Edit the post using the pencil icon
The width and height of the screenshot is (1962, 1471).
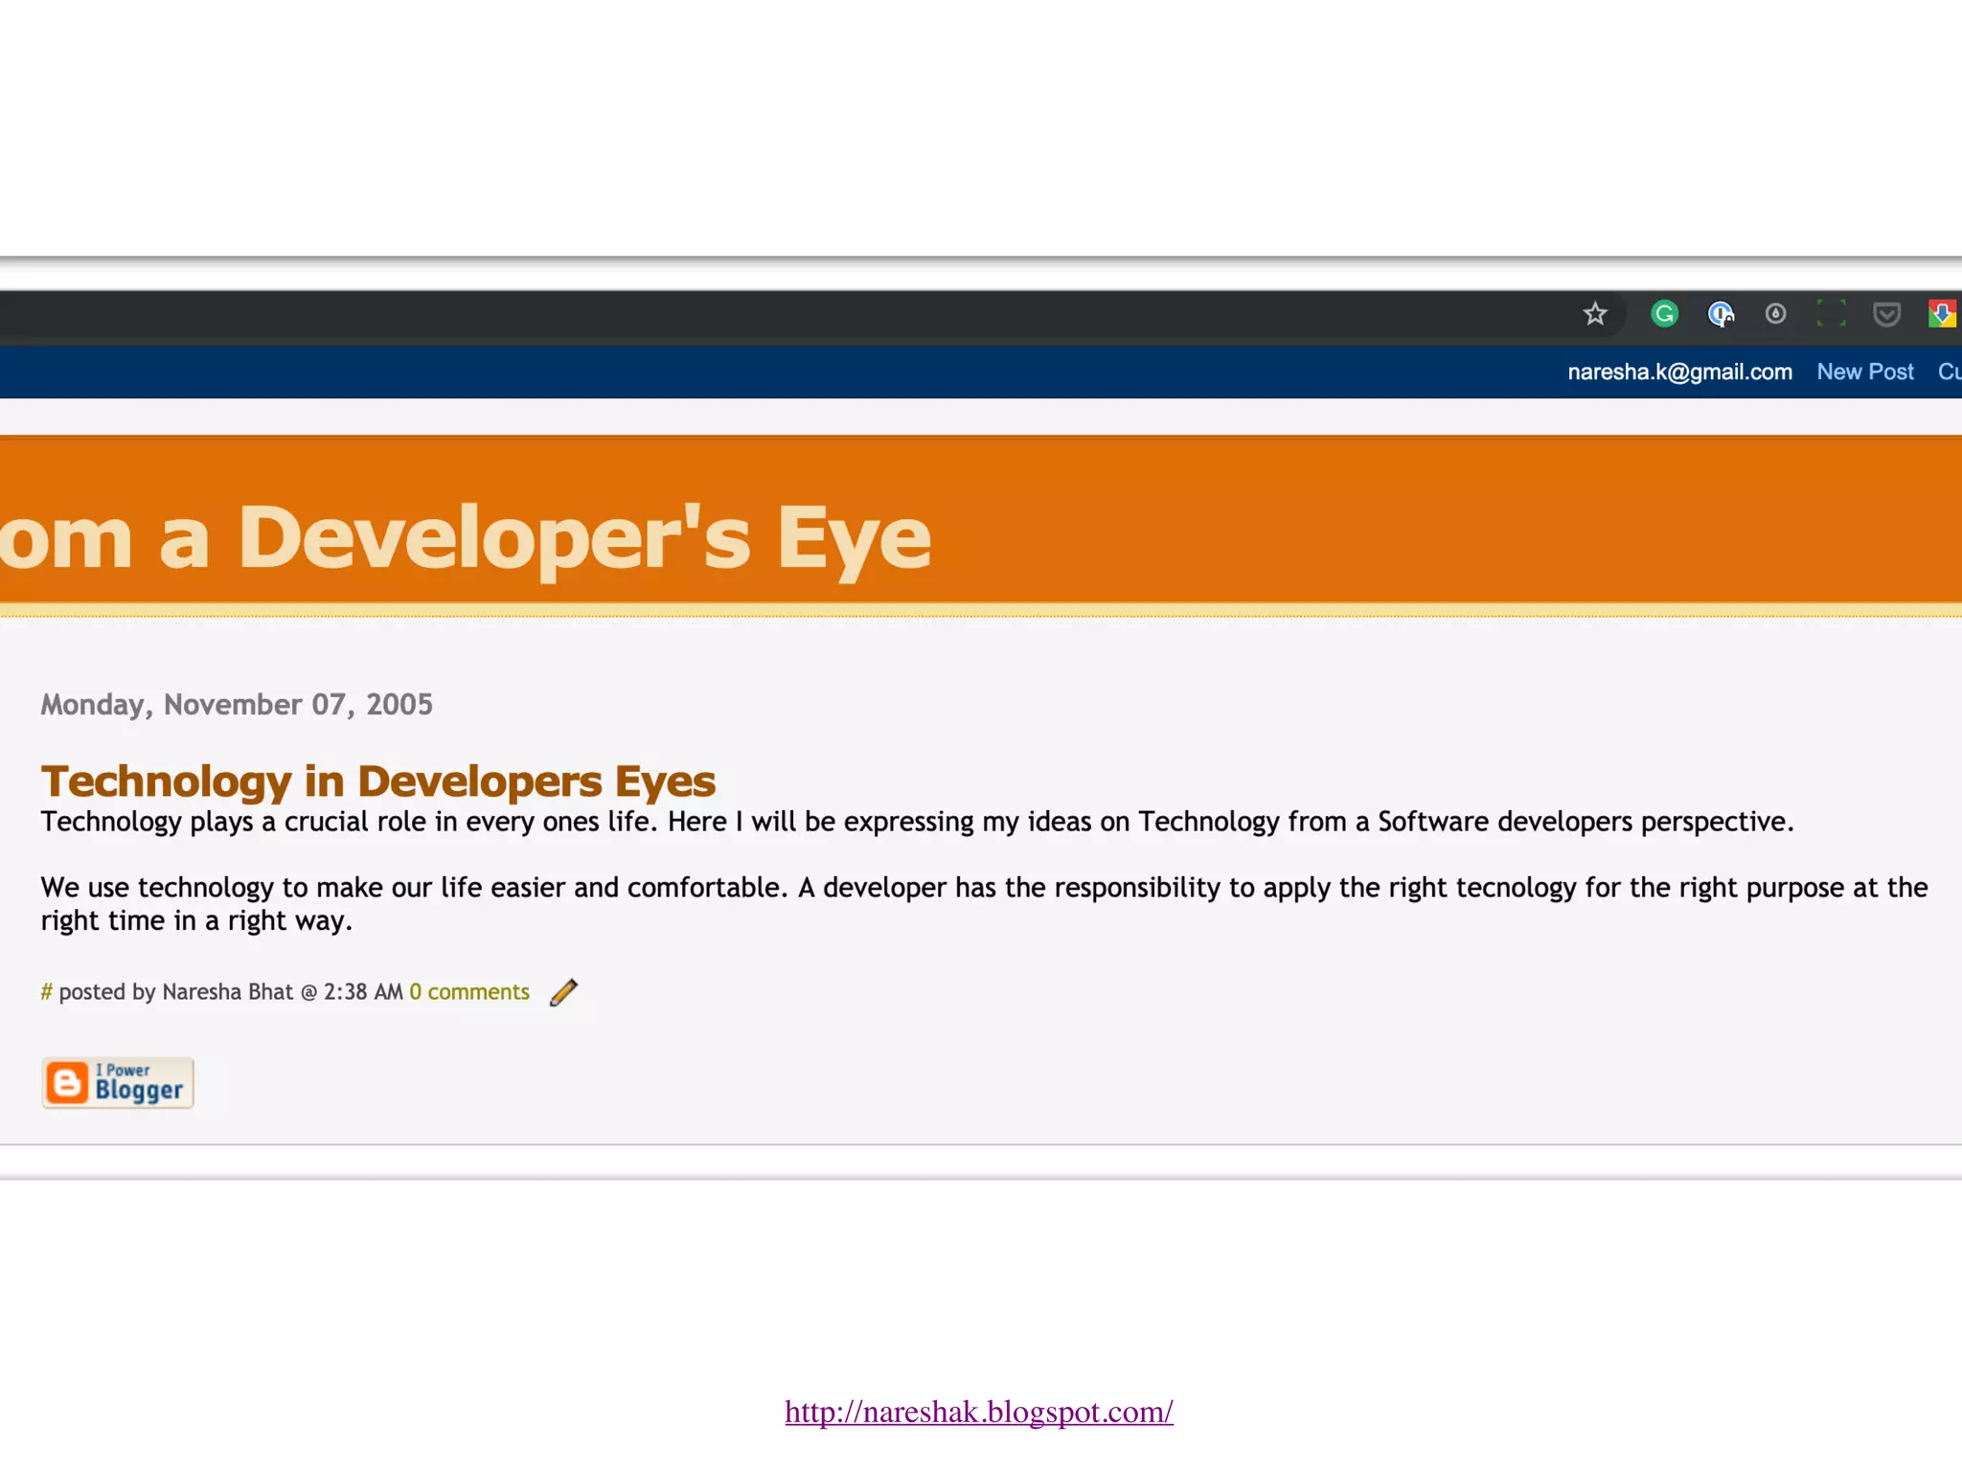(x=563, y=992)
